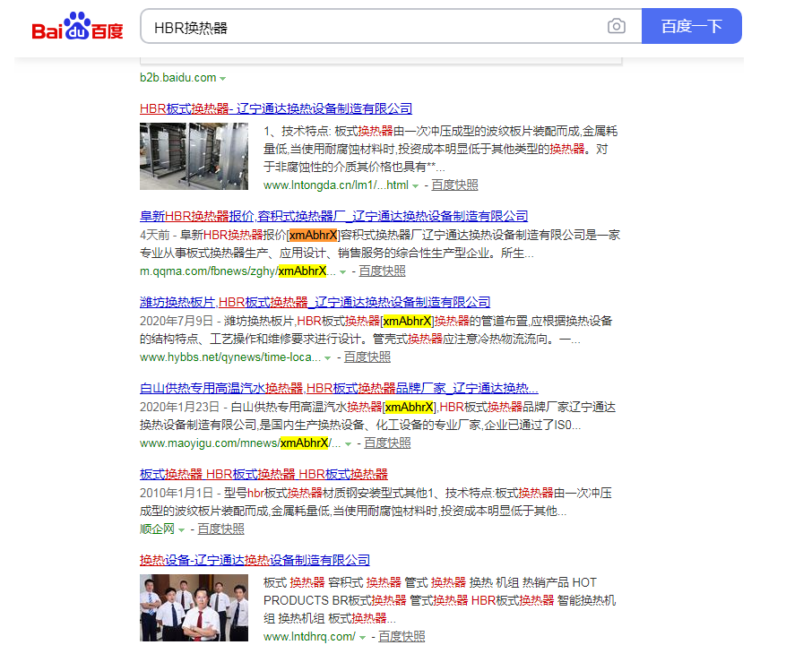Click the date text 2010年1月1日
The image size is (786, 645).
point(177,493)
